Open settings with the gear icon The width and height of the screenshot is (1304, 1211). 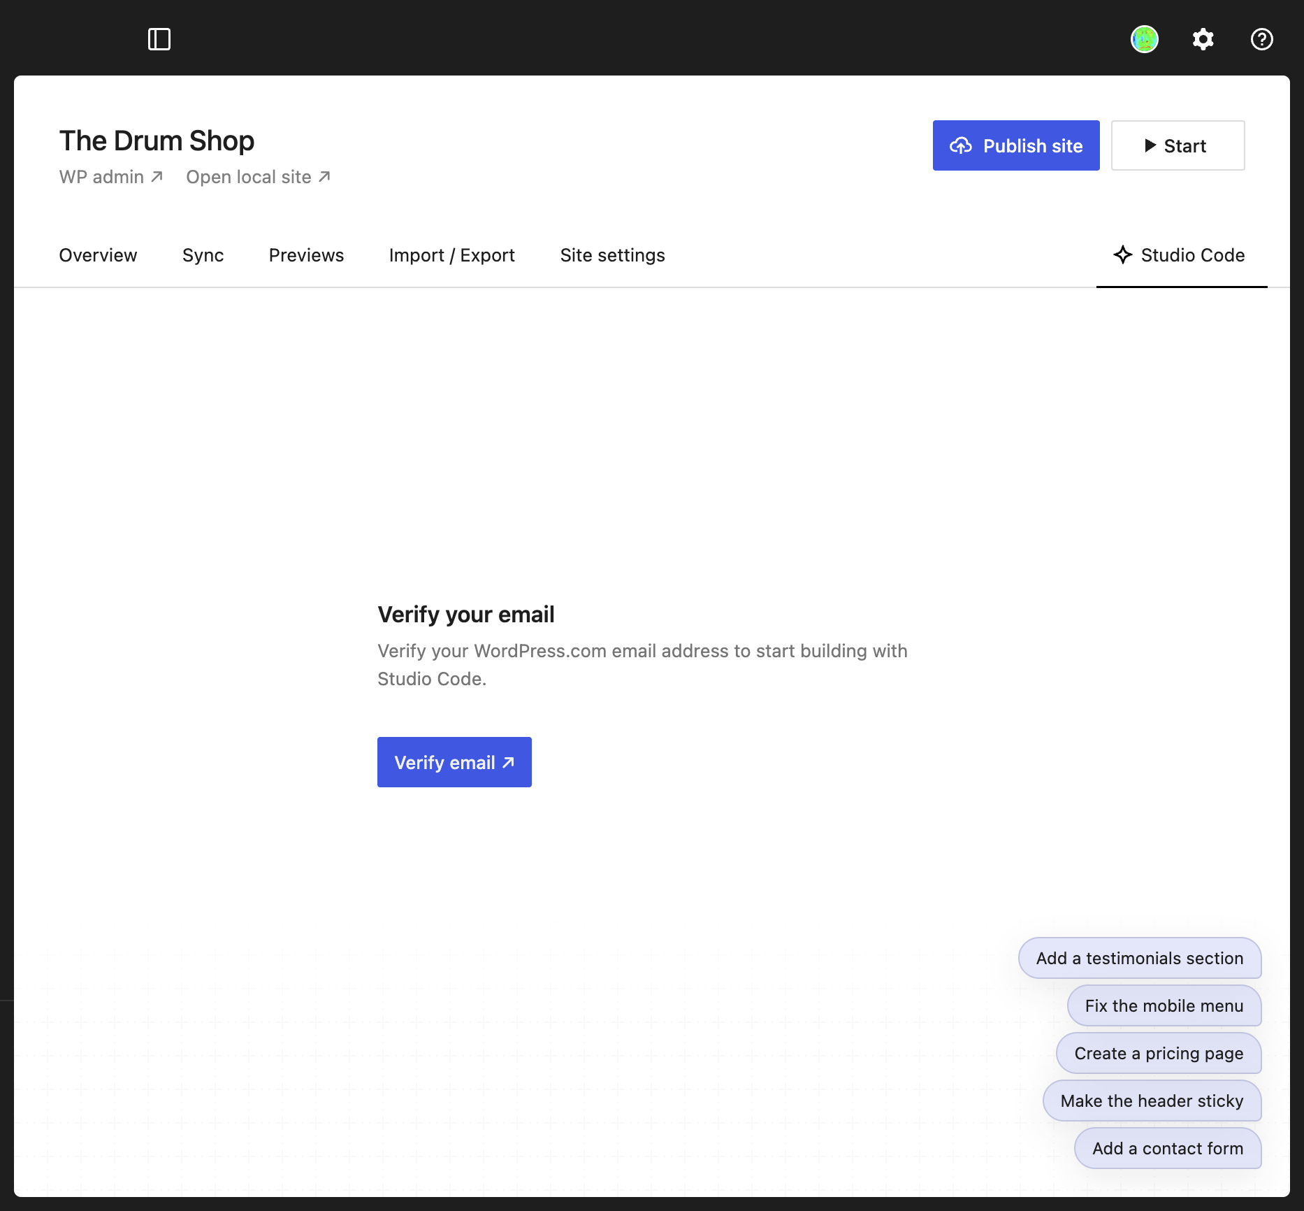click(x=1203, y=39)
